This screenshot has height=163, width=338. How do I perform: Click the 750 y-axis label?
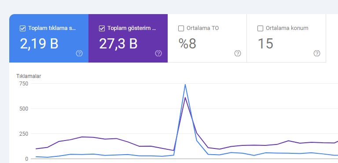[x=24, y=84]
